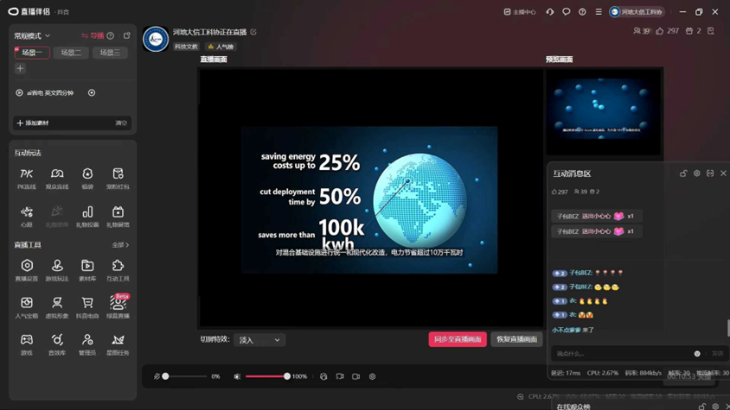The image size is (730, 410).
Task: Toggle the microphone mute icon
Action: [x=157, y=376]
